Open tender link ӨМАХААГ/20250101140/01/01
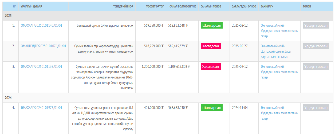 click(x=41, y=26)
